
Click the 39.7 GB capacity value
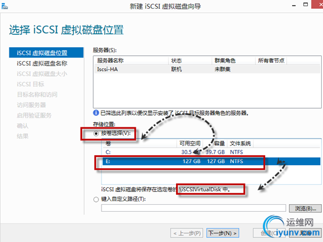click(215, 152)
